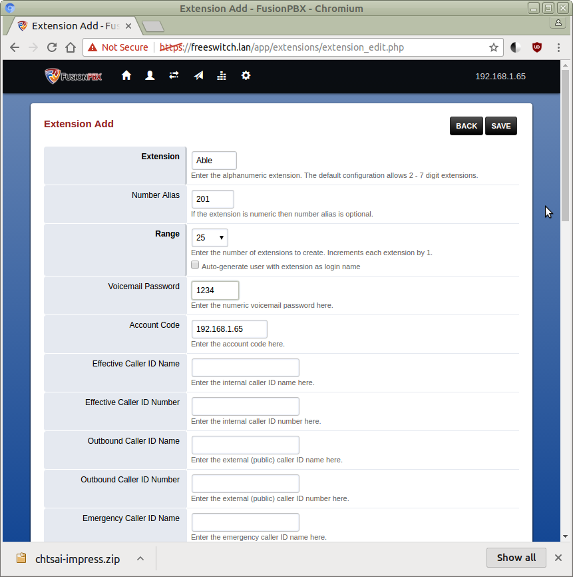Image resolution: width=573 pixels, height=577 pixels.
Task: Open the Home icon in FusionPBX navbar
Action: pyautogui.click(x=126, y=76)
